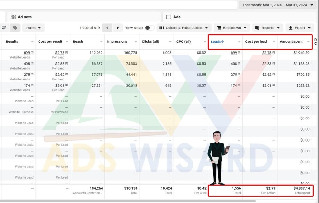Go to next page of results
The height and width of the screenshot is (203, 319).
point(117,28)
